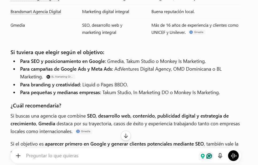Click the "Para SEO y posicionamiento en Google" bullet label
Image resolution: width=258 pixels, height=165 pixels.
63,61
